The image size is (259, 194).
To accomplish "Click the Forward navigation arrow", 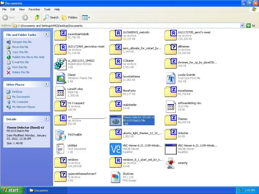I will coord(25,17).
